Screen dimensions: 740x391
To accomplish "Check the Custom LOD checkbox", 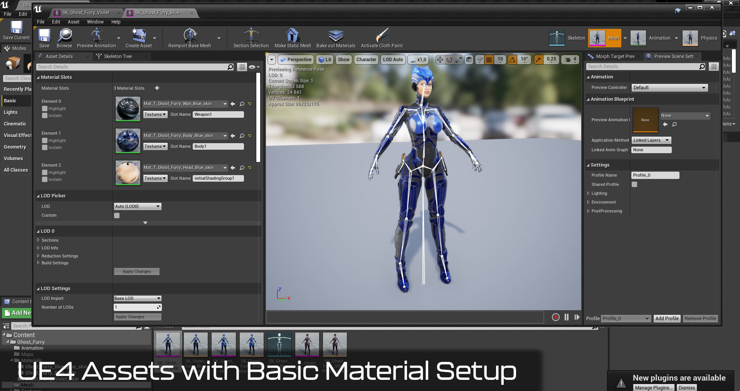I will (x=117, y=216).
